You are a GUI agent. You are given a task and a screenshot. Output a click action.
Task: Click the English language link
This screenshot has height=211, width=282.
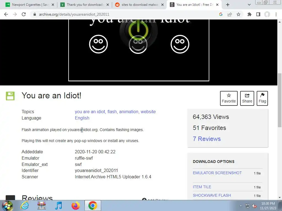click(x=82, y=118)
